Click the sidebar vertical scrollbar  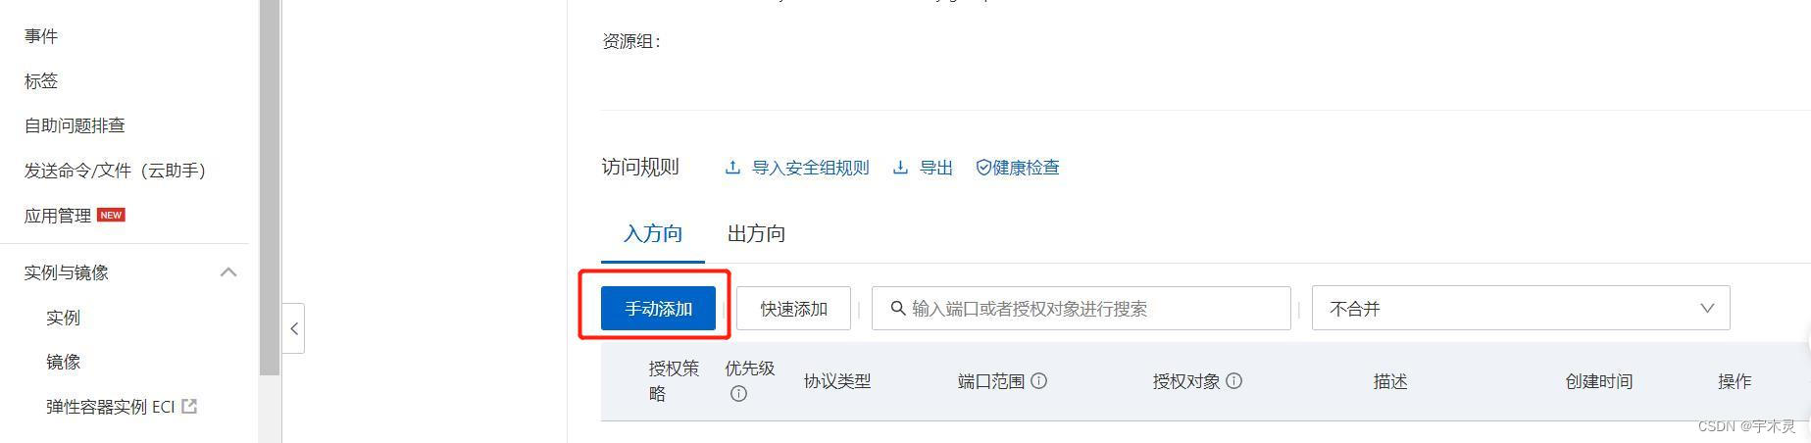[x=270, y=188]
